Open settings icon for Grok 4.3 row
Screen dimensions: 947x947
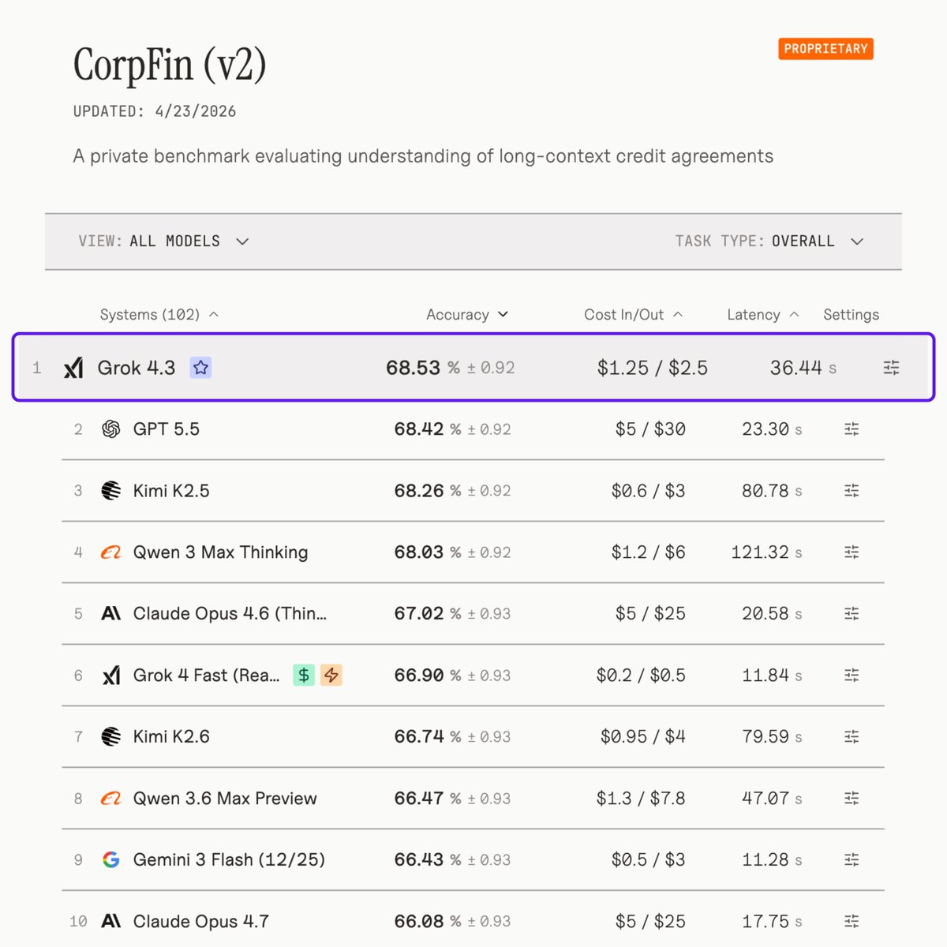891,368
